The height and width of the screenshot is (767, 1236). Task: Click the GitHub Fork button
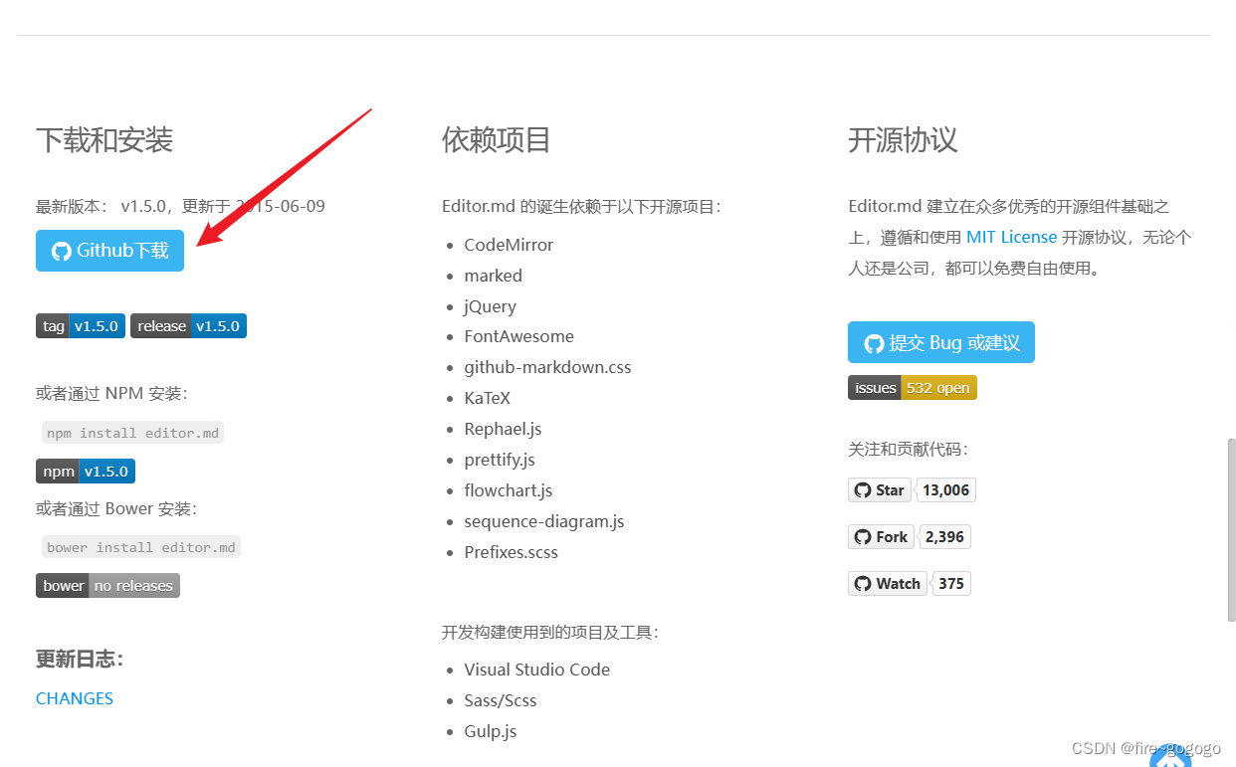click(x=881, y=537)
